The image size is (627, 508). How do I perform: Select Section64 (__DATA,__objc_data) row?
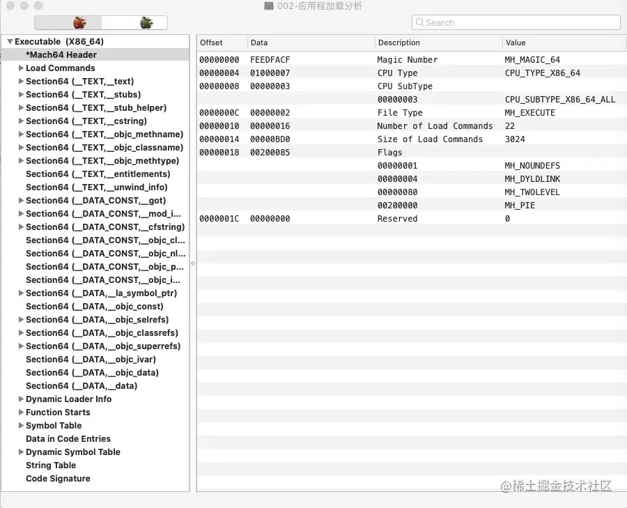(x=95, y=372)
